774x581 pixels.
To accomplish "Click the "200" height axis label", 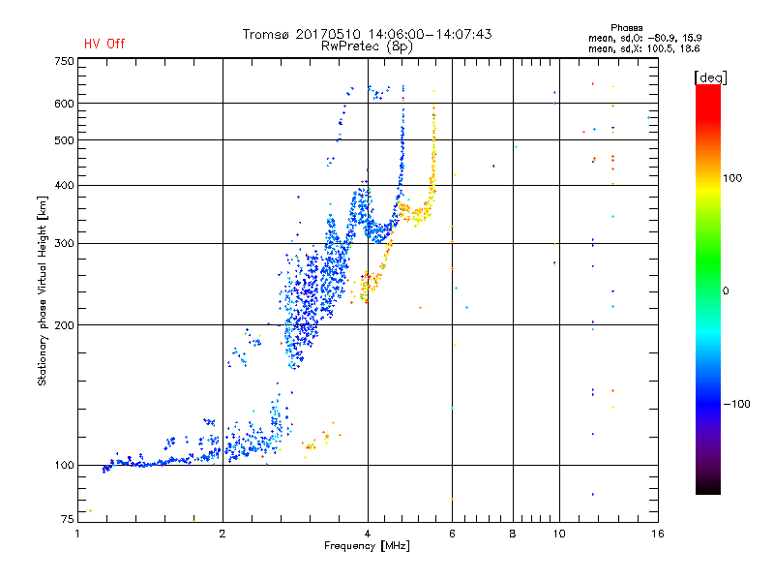I will click(64, 325).
